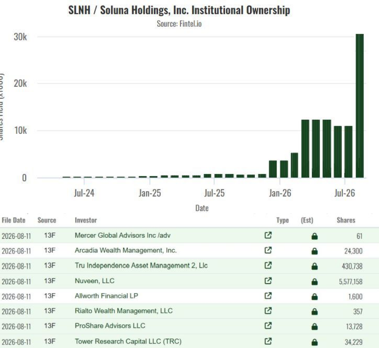This screenshot has width=379, height=348.
Task: Open Mercer Global Advisors Inc /adv investor link
Action: click(123, 235)
